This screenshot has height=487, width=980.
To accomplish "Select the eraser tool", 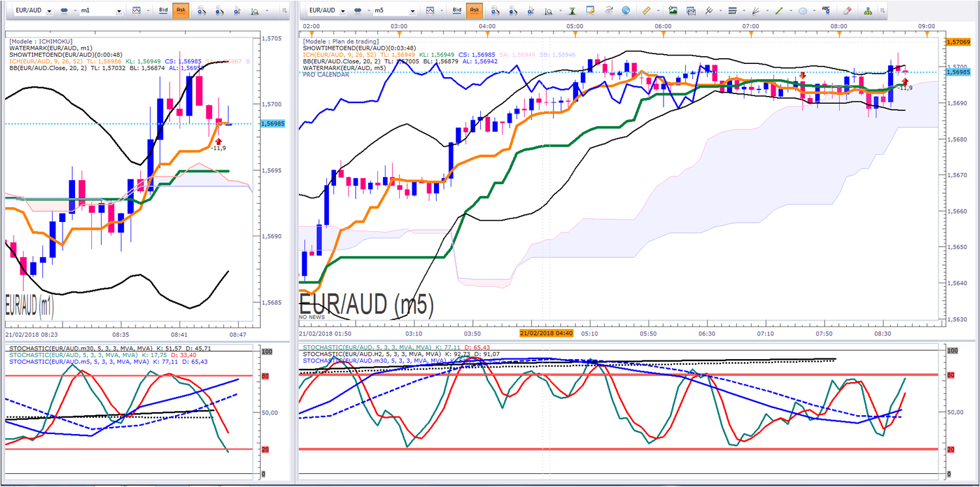I will pos(847,10).
